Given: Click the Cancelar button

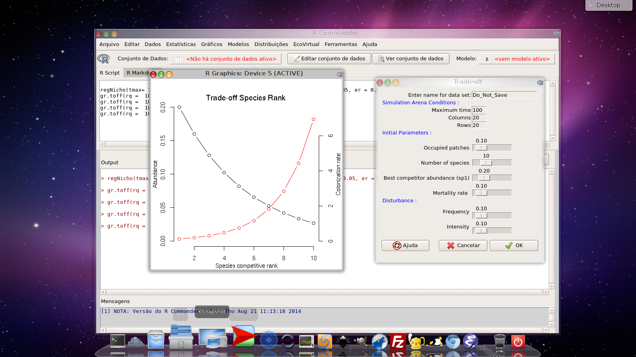Looking at the screenshot, I should pyautogui.click(x=463, y=246).
